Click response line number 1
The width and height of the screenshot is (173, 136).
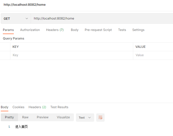(9, 127)
